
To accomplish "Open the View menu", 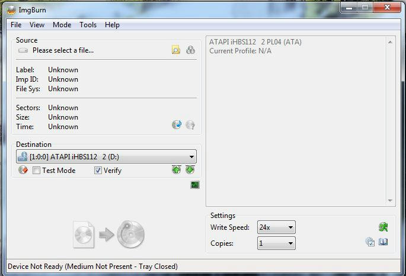I will pyautogui.click(x=37, y=25).
